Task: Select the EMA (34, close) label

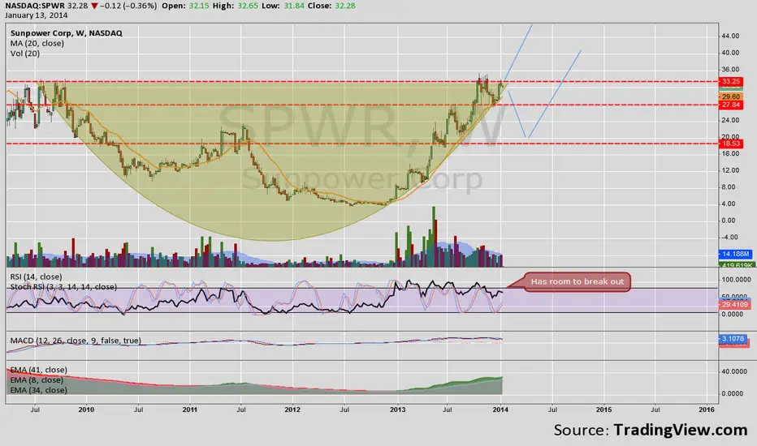Action: point(39,390)
